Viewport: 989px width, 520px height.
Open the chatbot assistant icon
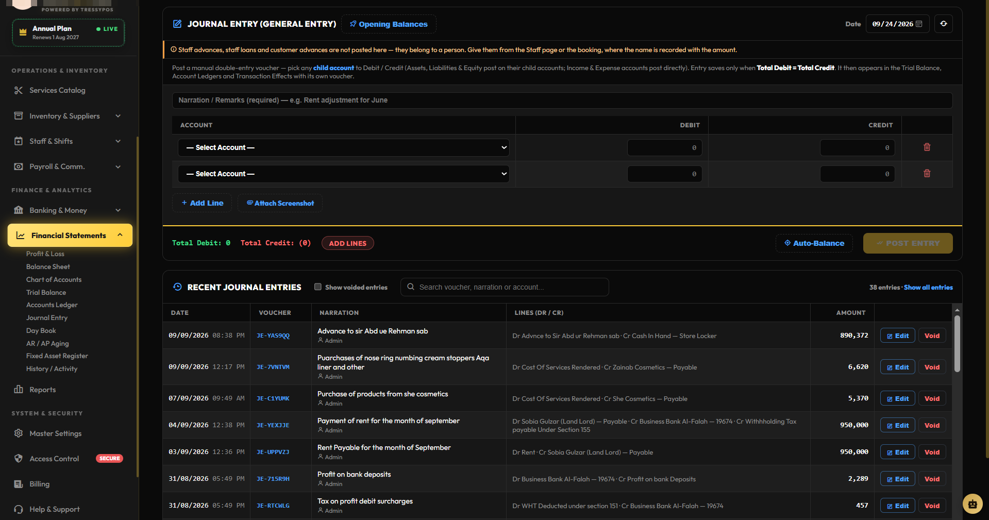973,504
